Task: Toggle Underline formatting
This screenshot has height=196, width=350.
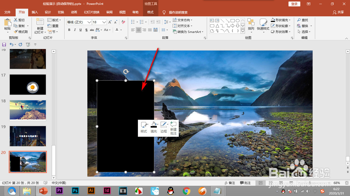Action: coord(80,30)
